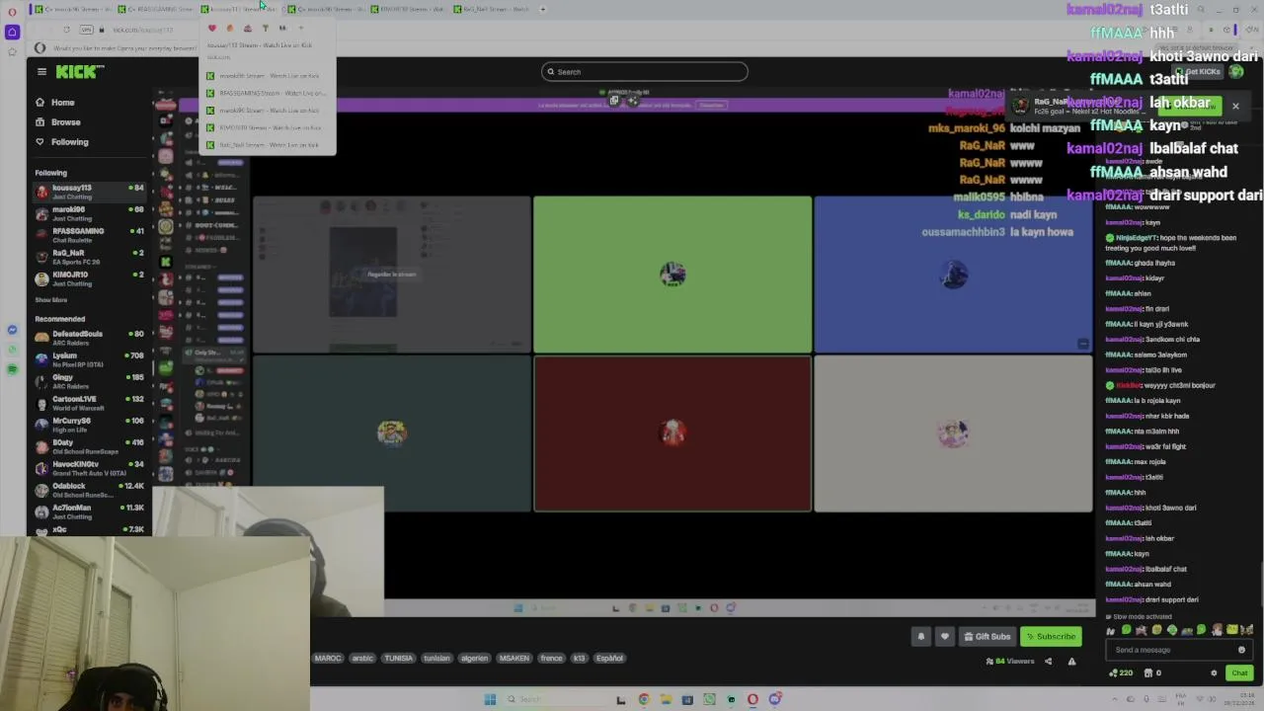
Task: Open WhatsApp in Opera sidebar
Action: point(12,350)
